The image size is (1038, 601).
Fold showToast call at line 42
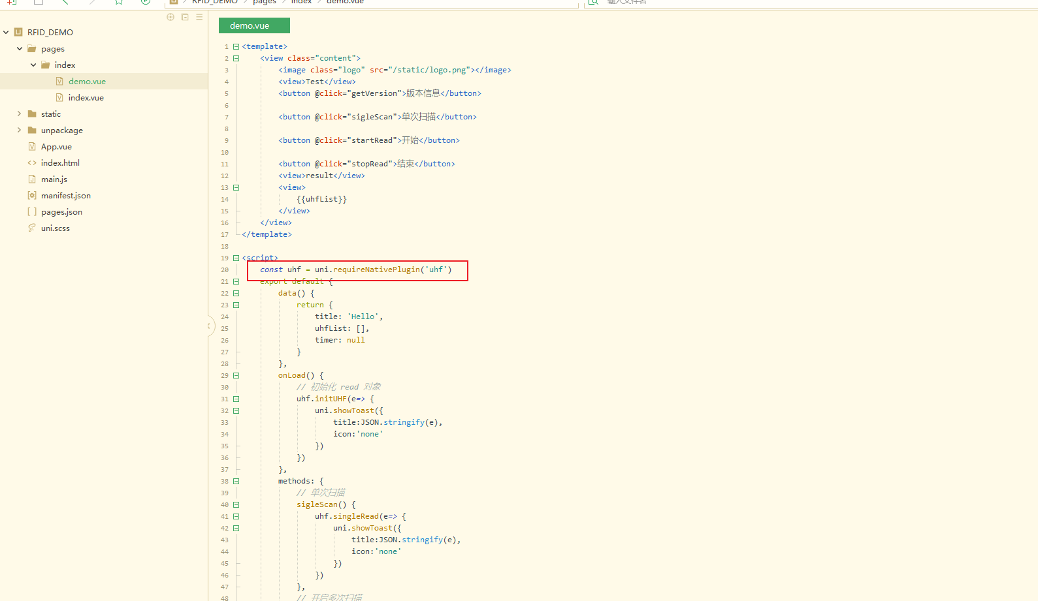[236, 528]
